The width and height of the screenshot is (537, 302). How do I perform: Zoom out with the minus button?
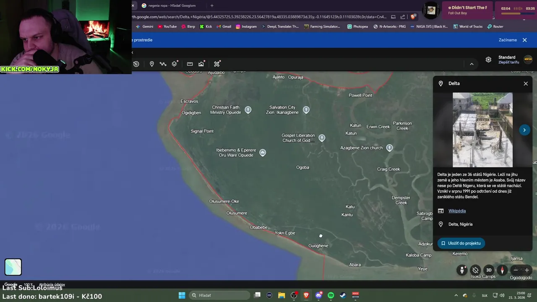[516, 270]
